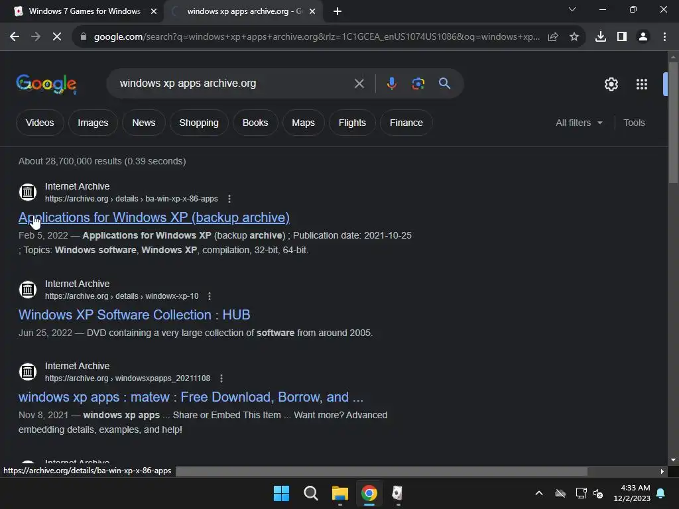Close the windows xp apps archive.org tab

click(312, 11)
